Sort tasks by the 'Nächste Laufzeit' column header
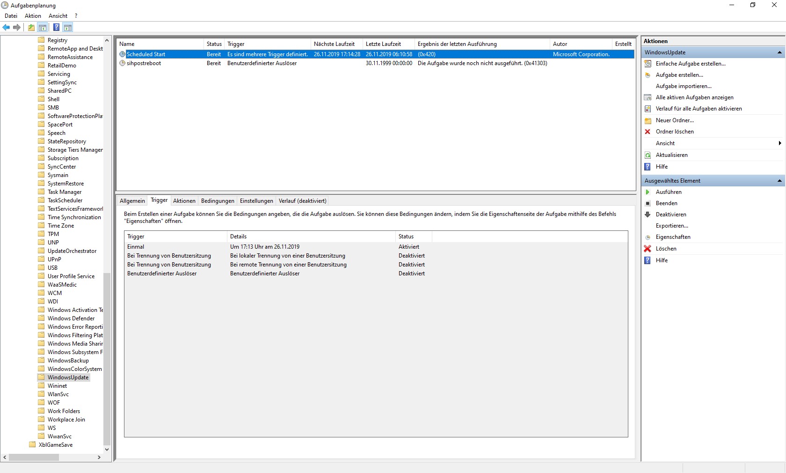This screenshot has height=473, width=786. tap(336, 44)
